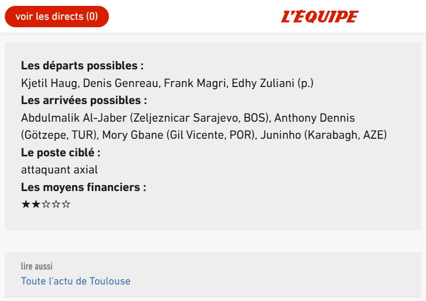Viewport: 426px width, 301px height.
Task: Click 'Les moyens financiers :' heading
Action: pyautogui.click(x=84, y=187)
